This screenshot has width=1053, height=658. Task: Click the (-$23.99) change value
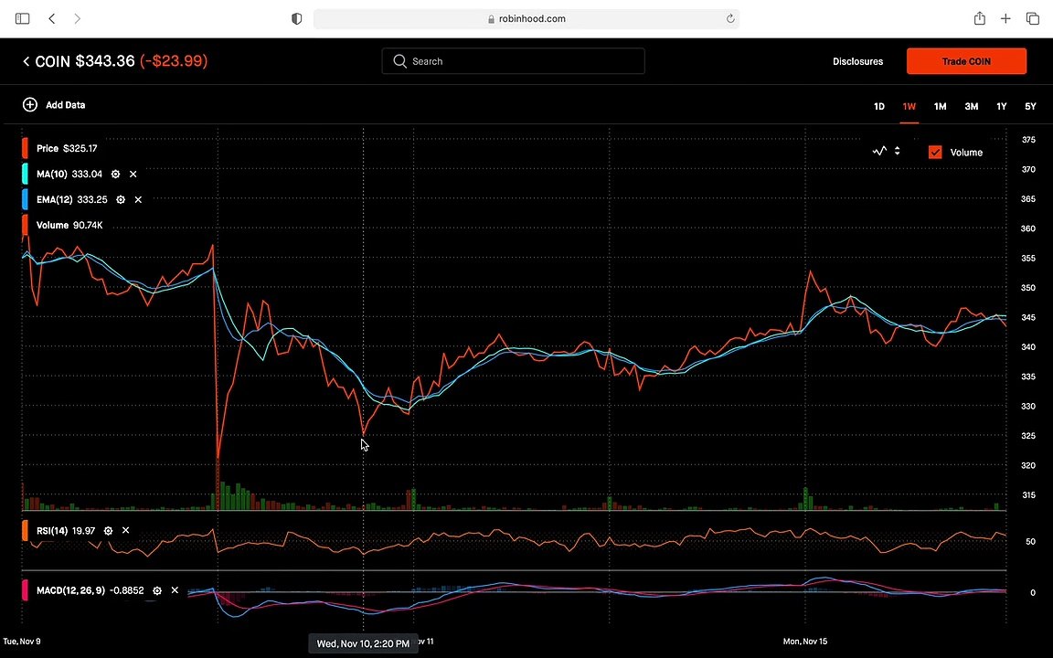(x=174, y=61)
